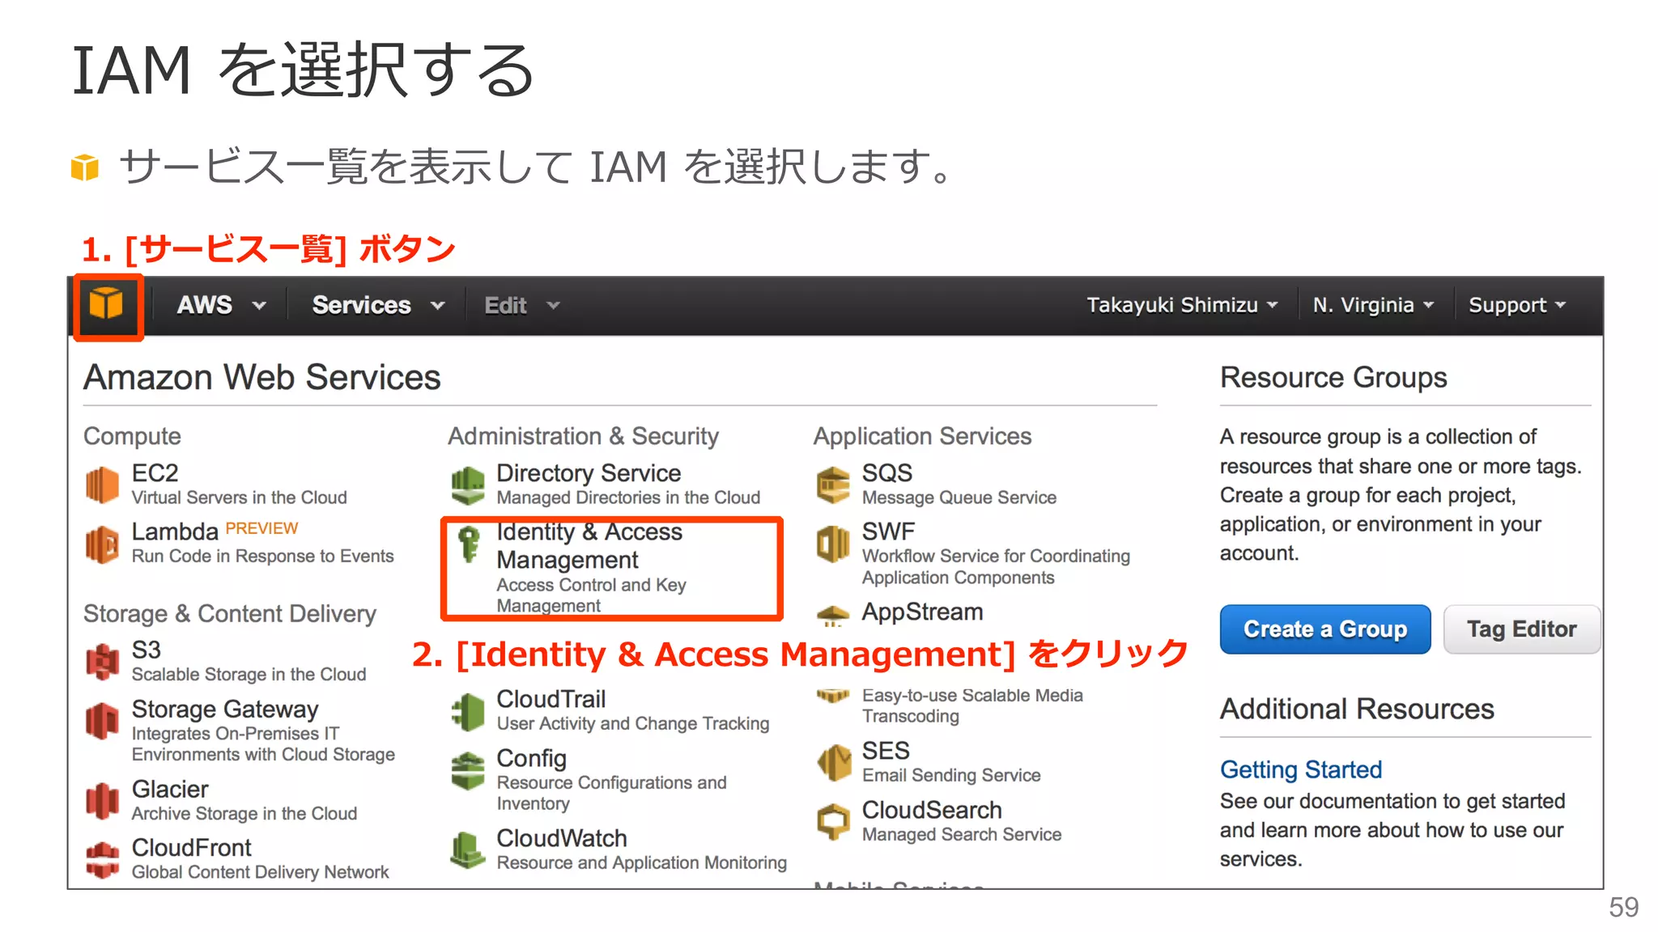Open the Support dropdown menu
The image size is (1658, 932).
click(1517, 305)
